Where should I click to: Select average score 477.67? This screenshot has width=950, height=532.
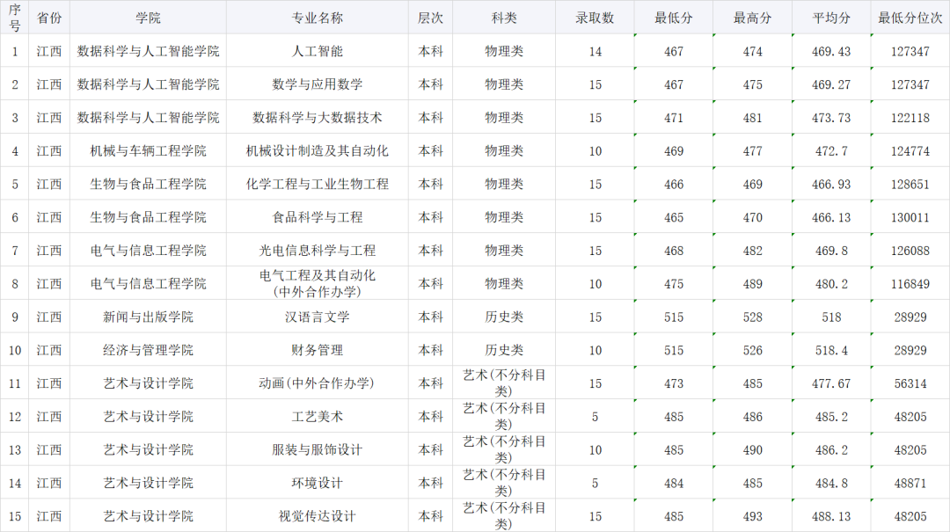(x=830, y=383)
